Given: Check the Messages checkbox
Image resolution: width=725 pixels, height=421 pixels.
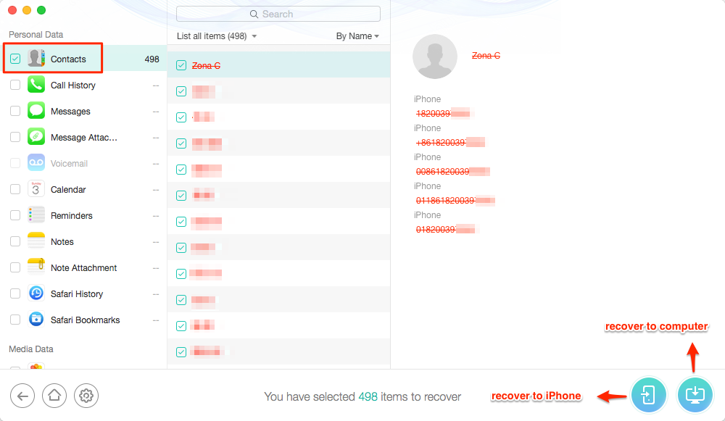Looking at the screenshot, I should coord(15,111).
